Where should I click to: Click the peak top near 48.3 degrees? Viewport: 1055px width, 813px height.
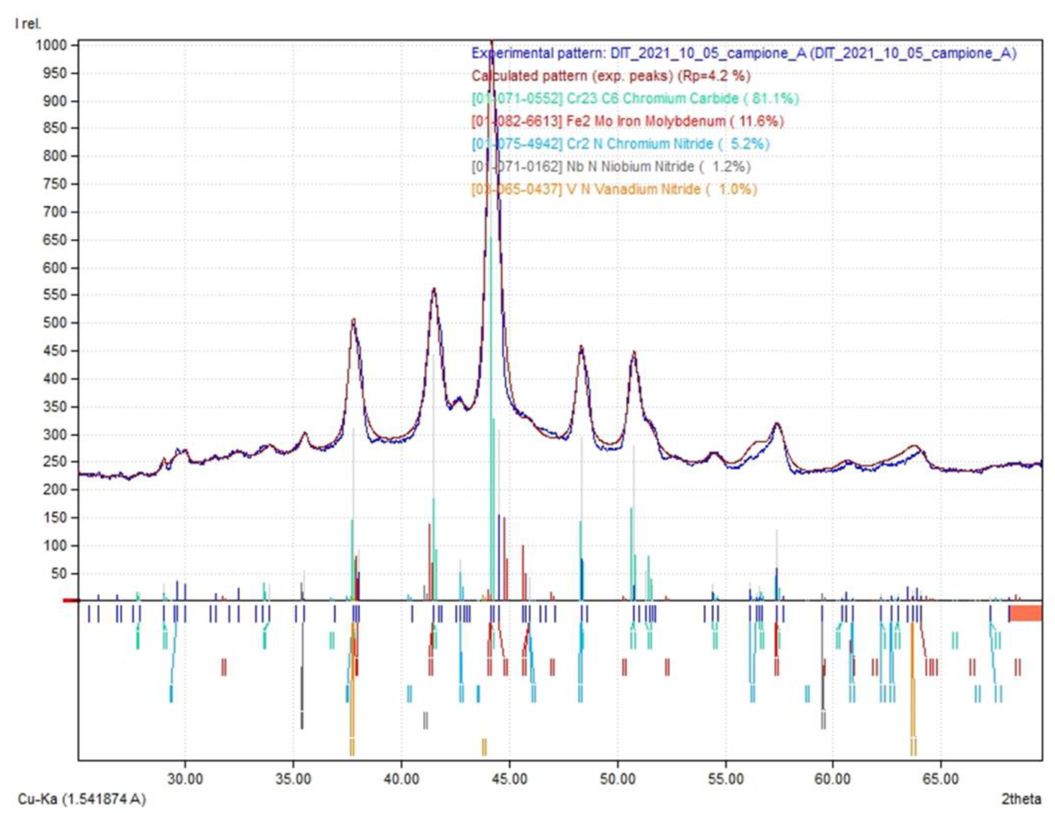[581, 347]
